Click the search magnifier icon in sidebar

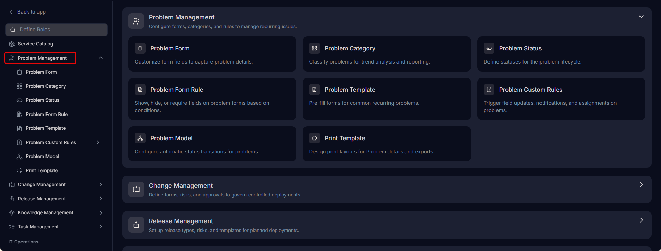tap(13, 30)
